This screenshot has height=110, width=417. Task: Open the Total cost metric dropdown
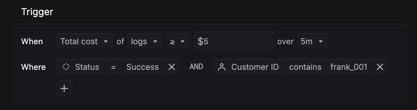coord(85,41)
